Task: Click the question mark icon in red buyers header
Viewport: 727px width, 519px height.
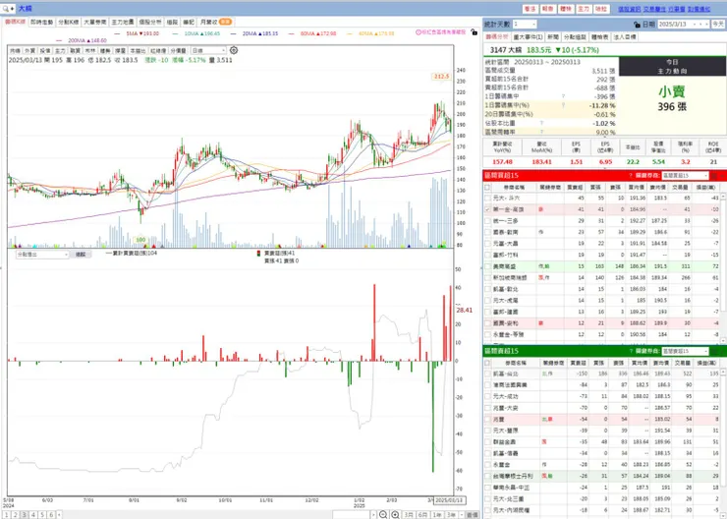Action: pyautogui.click(x=631, y=175)
